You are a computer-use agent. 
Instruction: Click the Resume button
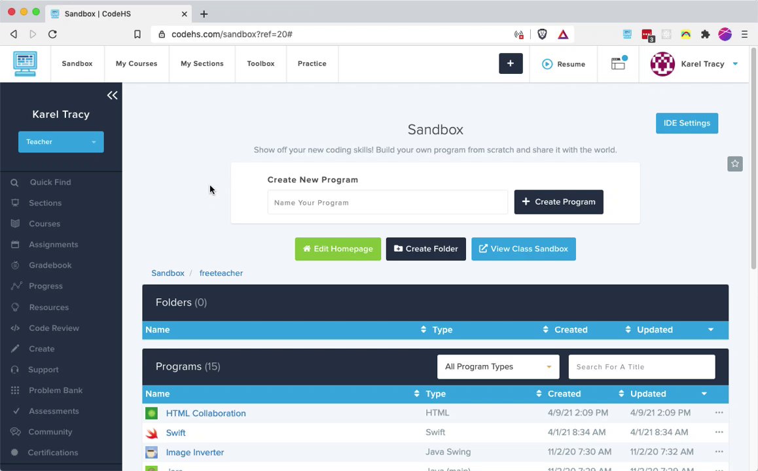coord(564,63)
